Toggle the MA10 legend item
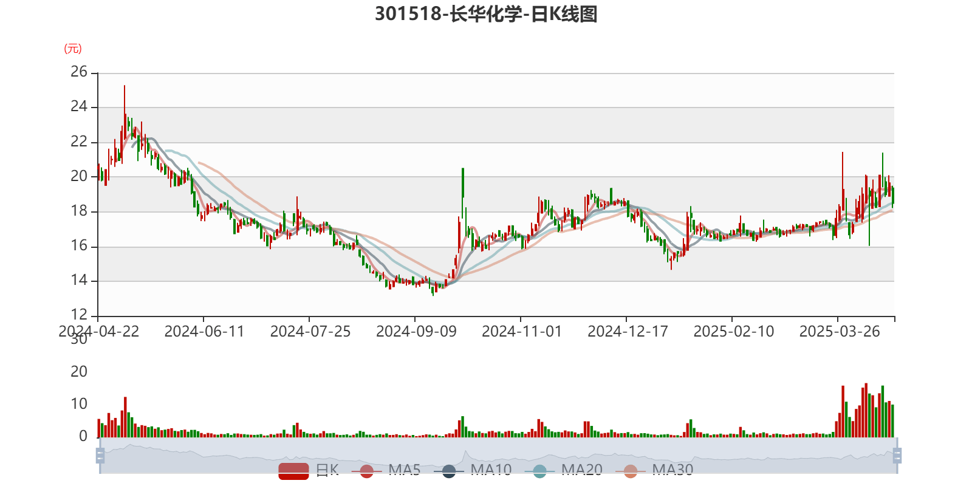 (x=473, y=470)
